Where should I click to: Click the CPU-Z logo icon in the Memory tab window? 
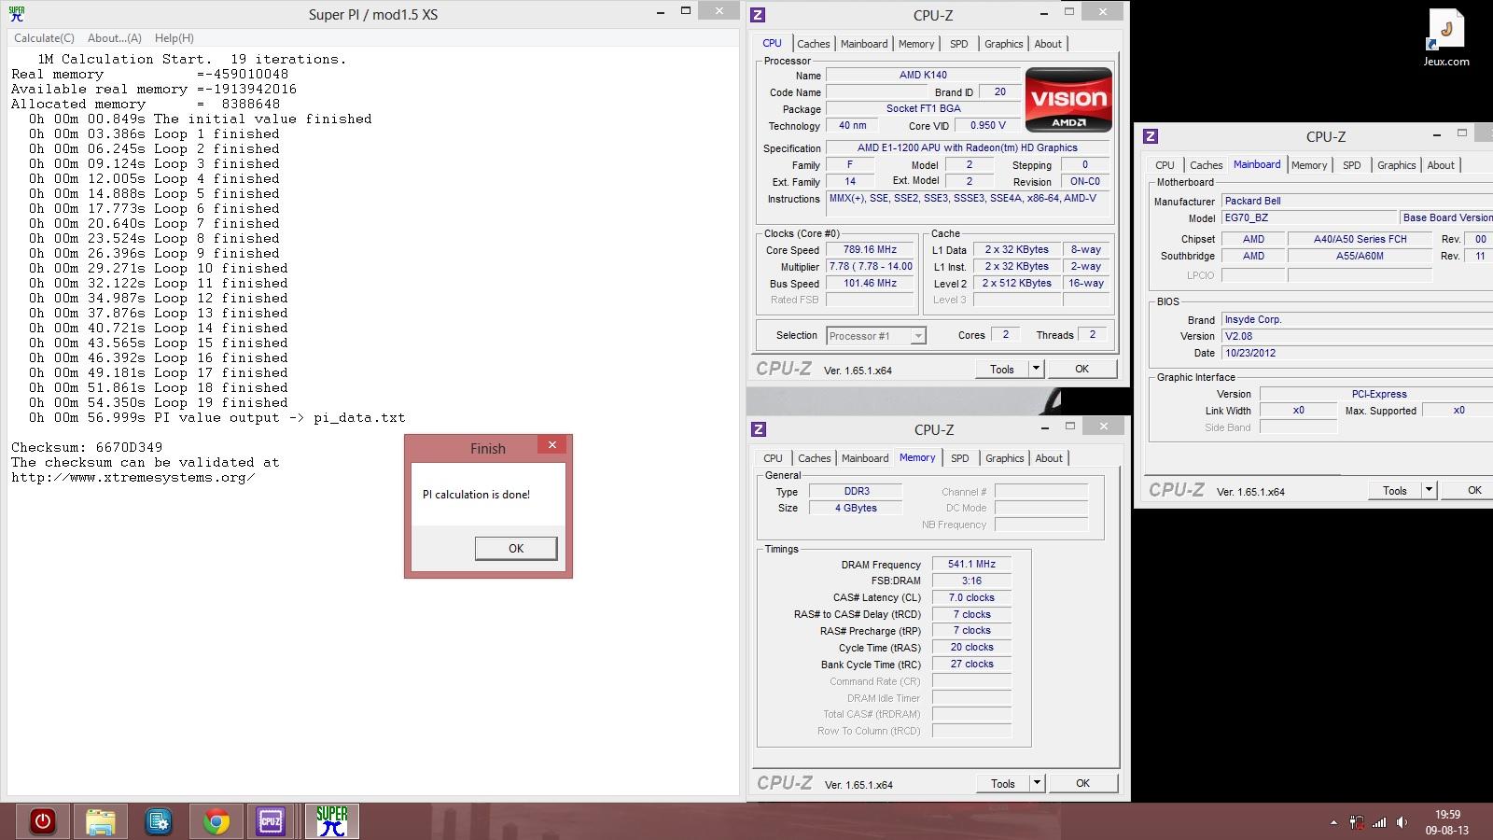759,429
